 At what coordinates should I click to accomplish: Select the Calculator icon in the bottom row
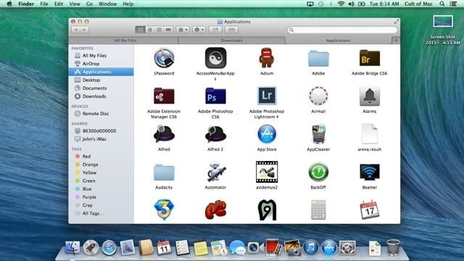point(318,210)
